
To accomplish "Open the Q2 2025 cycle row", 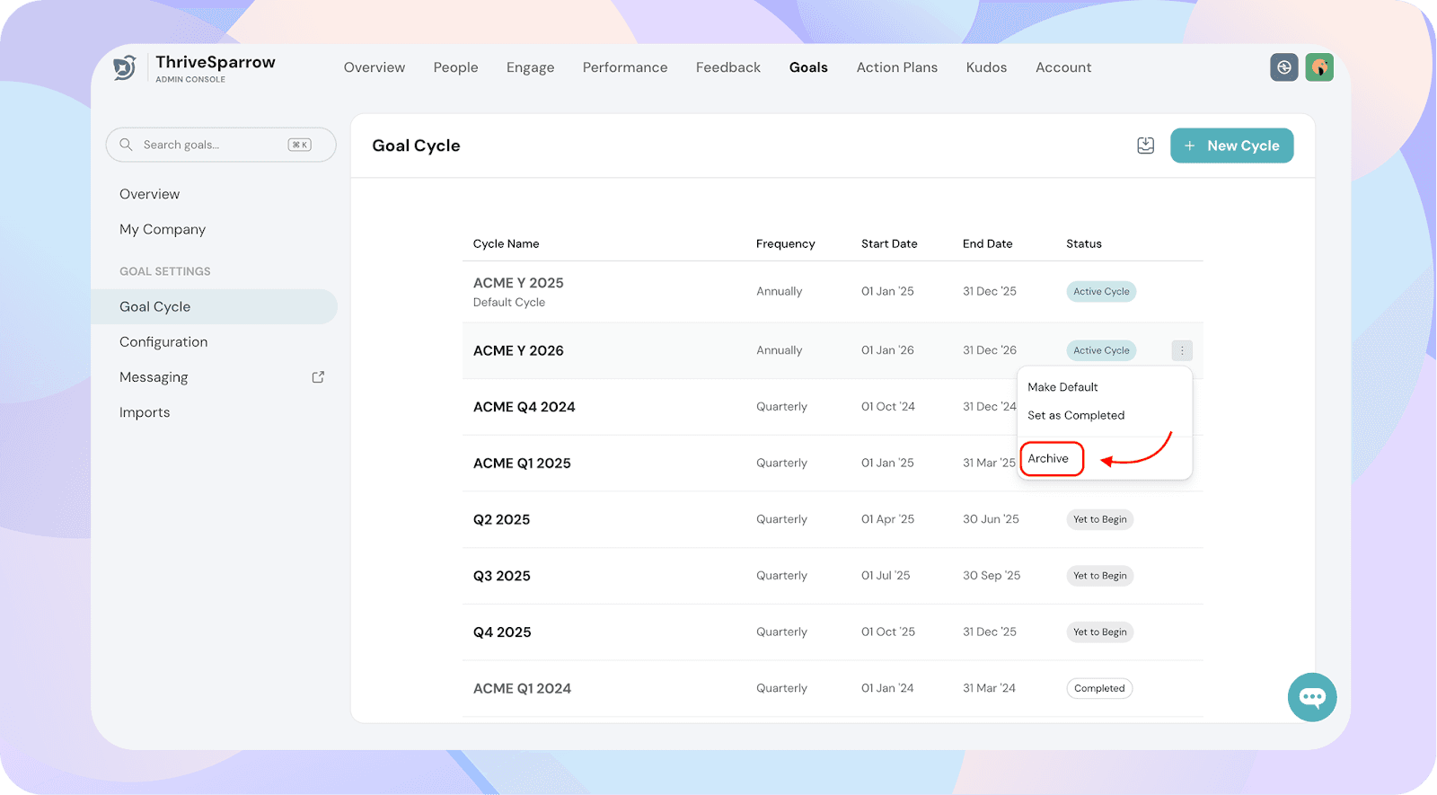I will [501, 519].
